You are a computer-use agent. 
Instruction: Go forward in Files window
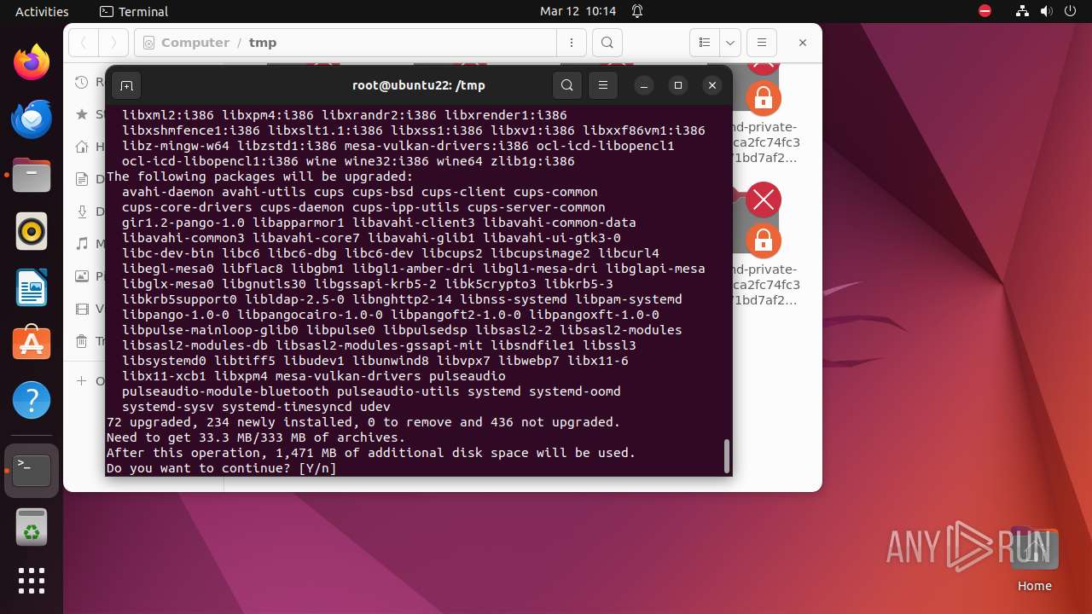113,43
